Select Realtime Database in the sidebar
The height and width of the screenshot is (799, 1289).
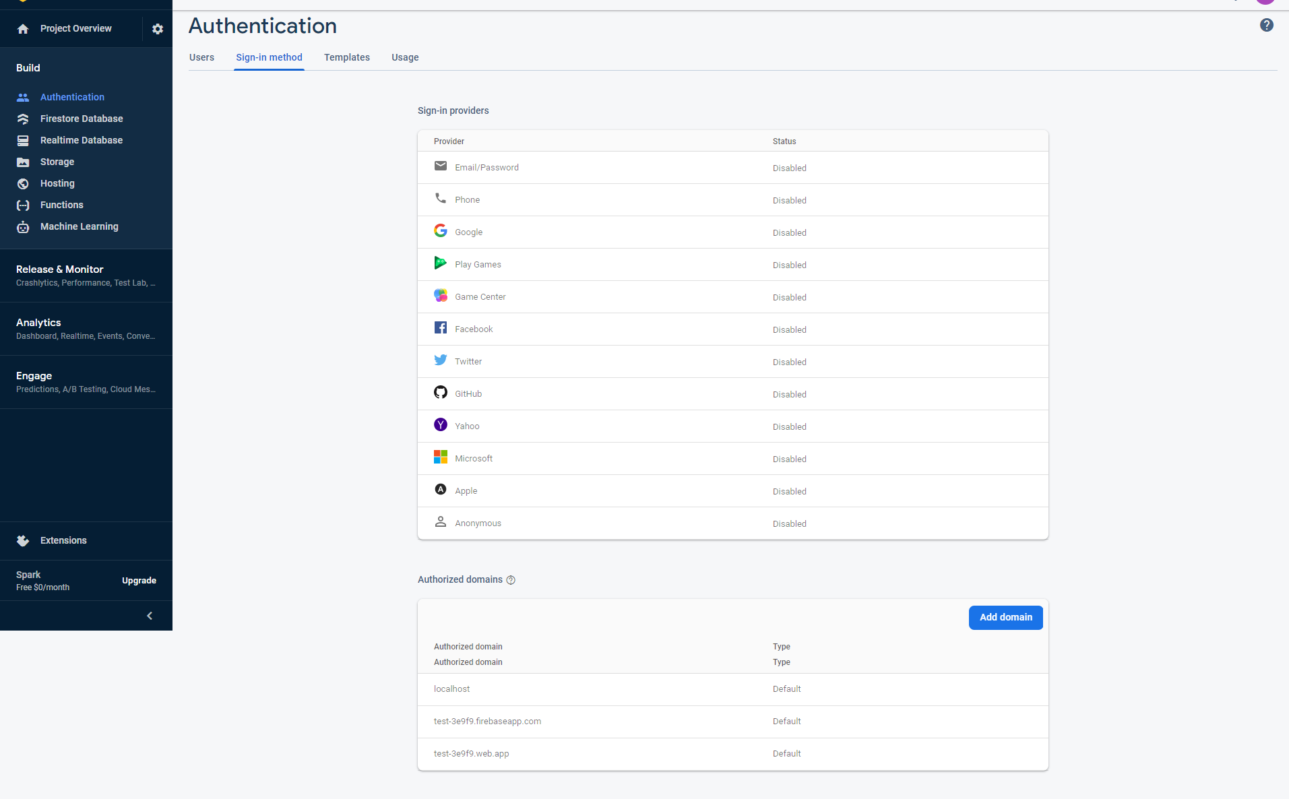tap(81, 140)
